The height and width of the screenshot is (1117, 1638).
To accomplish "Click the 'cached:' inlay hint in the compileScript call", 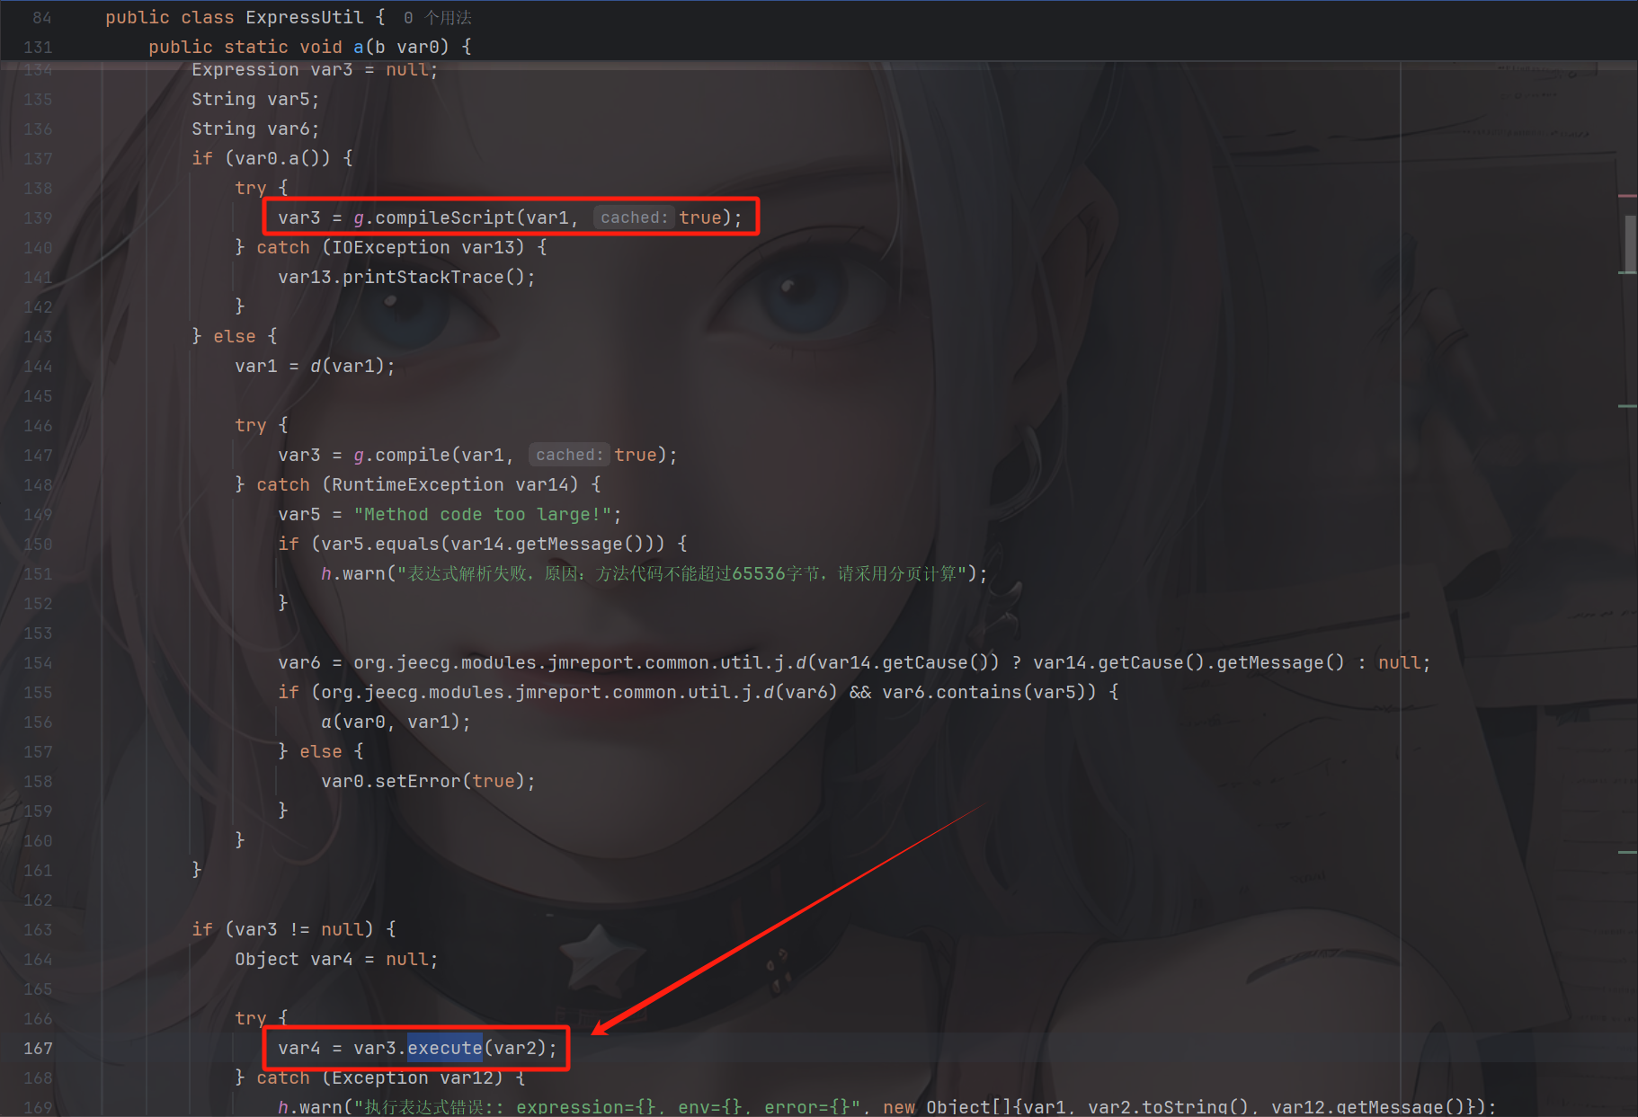I will pos(634,217).
